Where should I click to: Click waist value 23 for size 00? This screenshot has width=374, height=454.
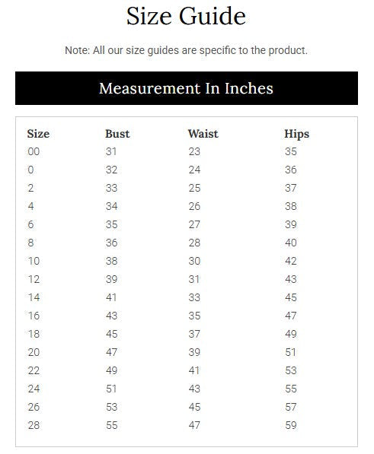194,151
